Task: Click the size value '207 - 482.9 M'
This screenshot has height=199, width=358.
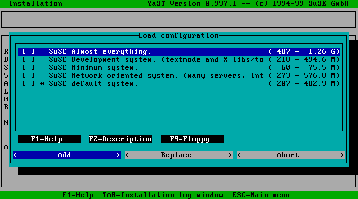Action: 304,84
